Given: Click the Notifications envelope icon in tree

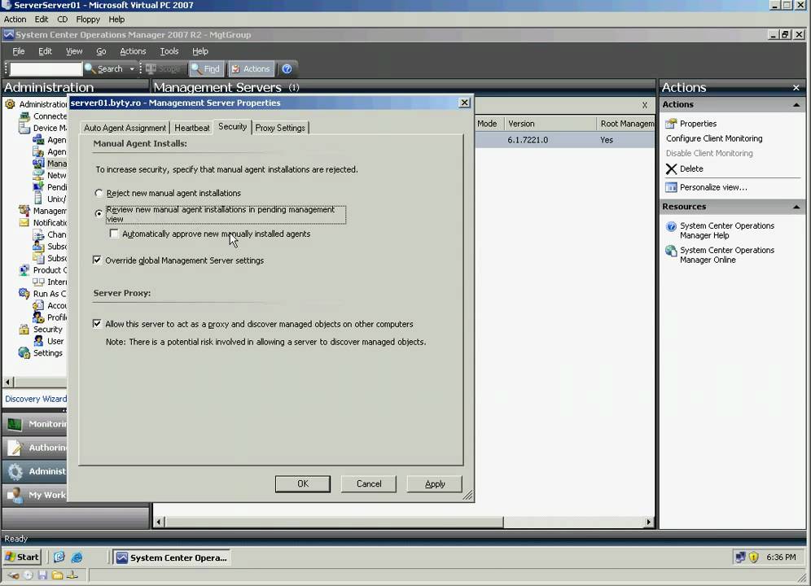Looking at the screenshot, I should tap(24, 222).
